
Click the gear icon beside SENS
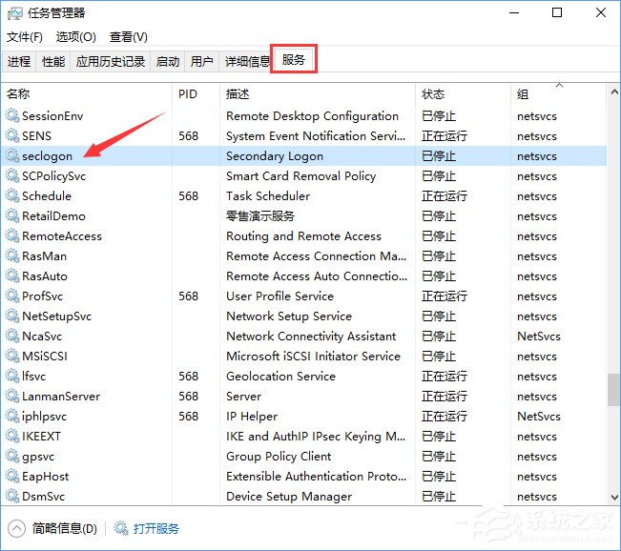tap(12, 135)
